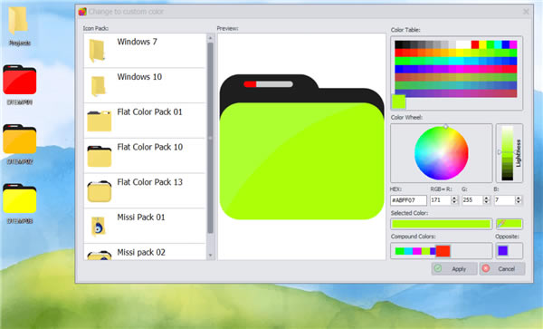Open the red desktop folder icon
This screenshot has width=543, height=329.
pyautogui.click(x=20, y=80)
